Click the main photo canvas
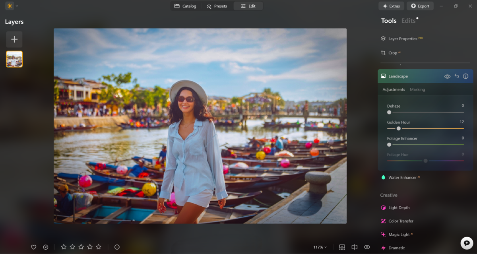477x254 pixels. pos(200,126)
